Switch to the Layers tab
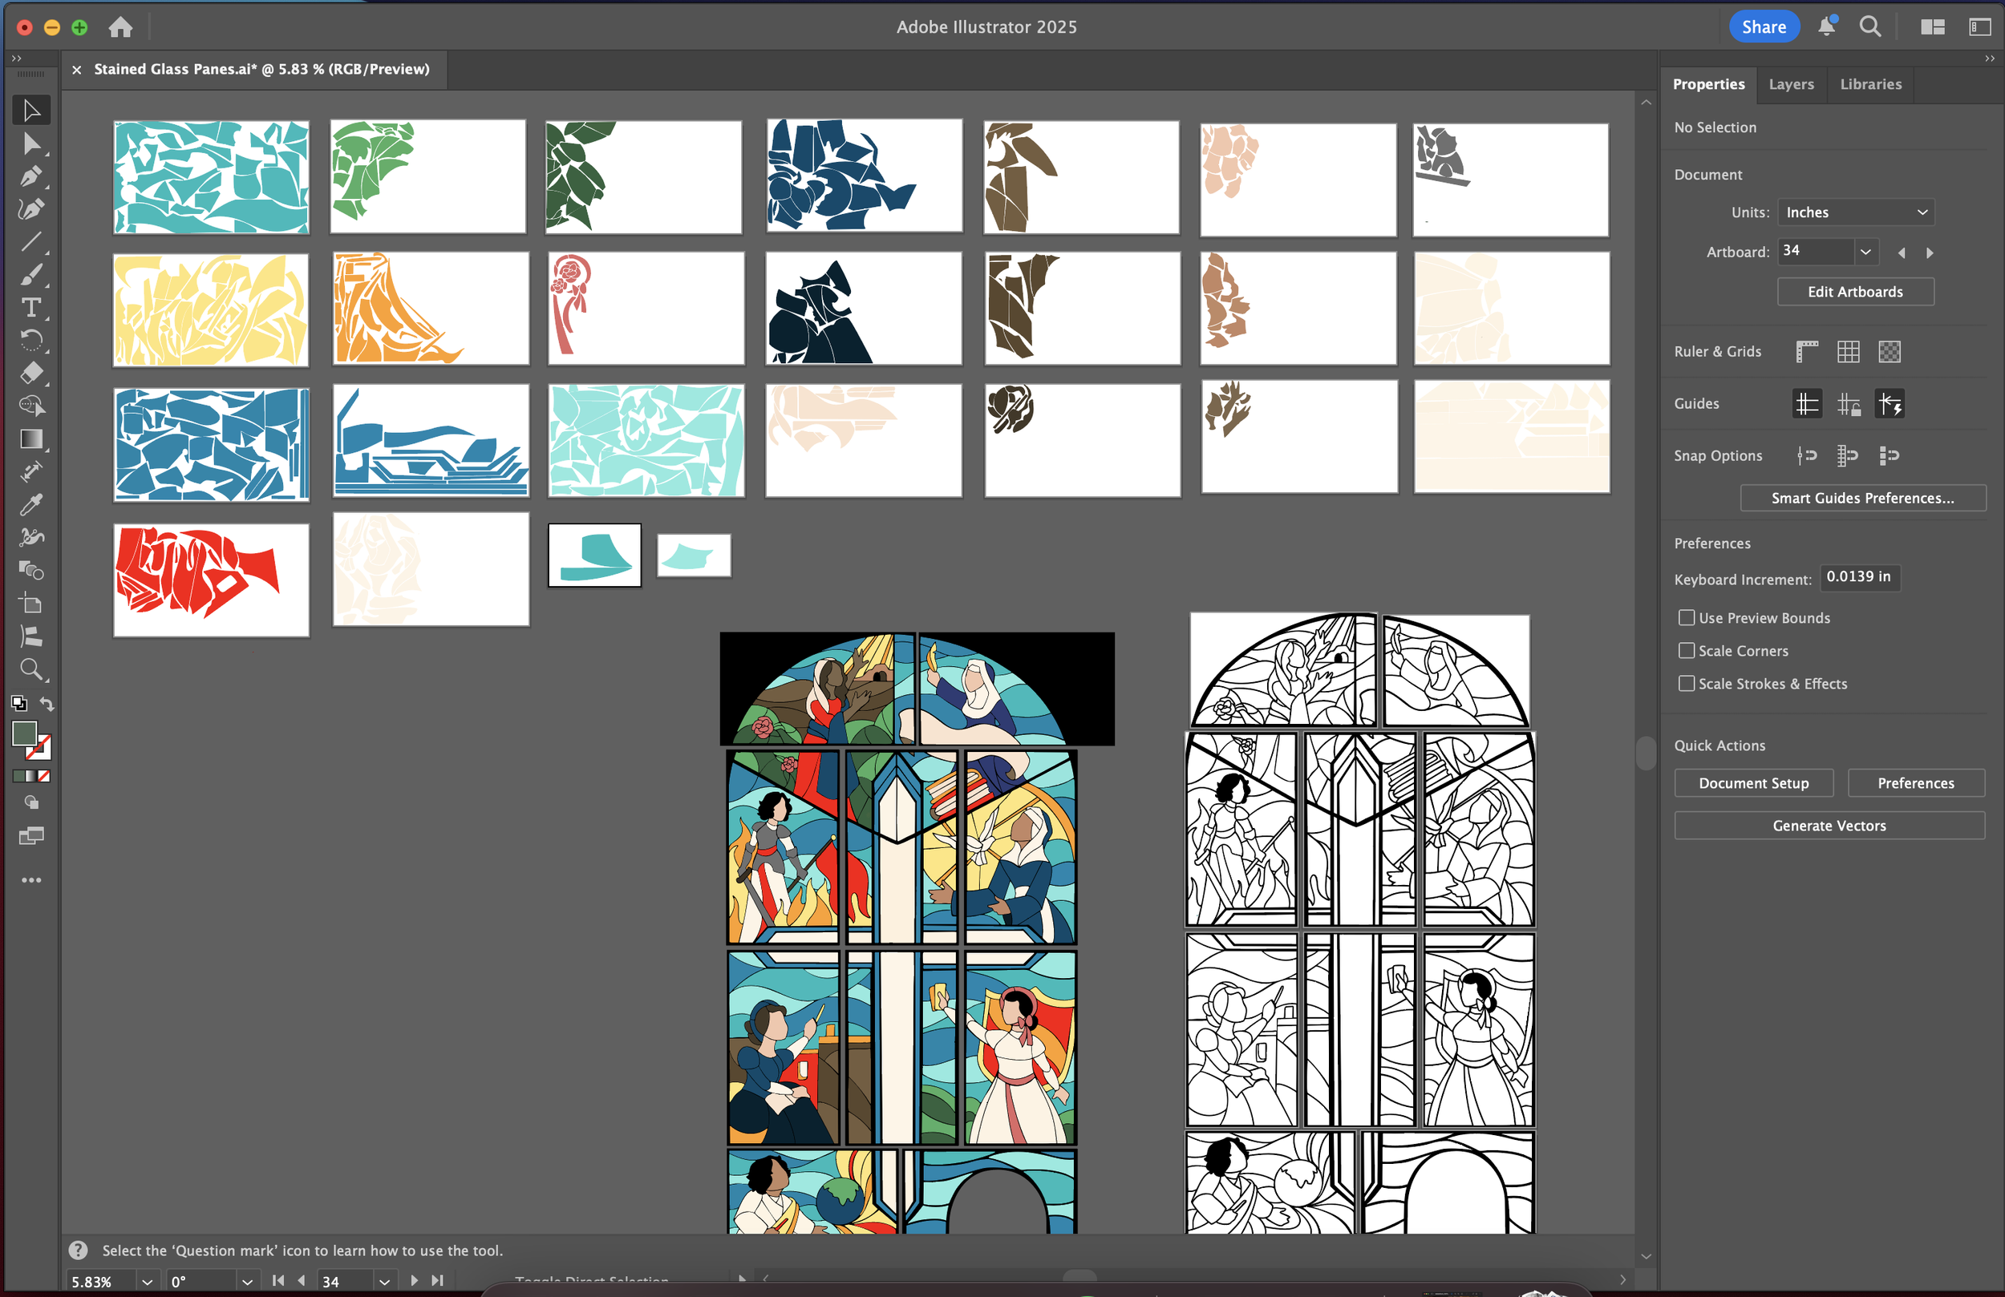 point(1791,84)
